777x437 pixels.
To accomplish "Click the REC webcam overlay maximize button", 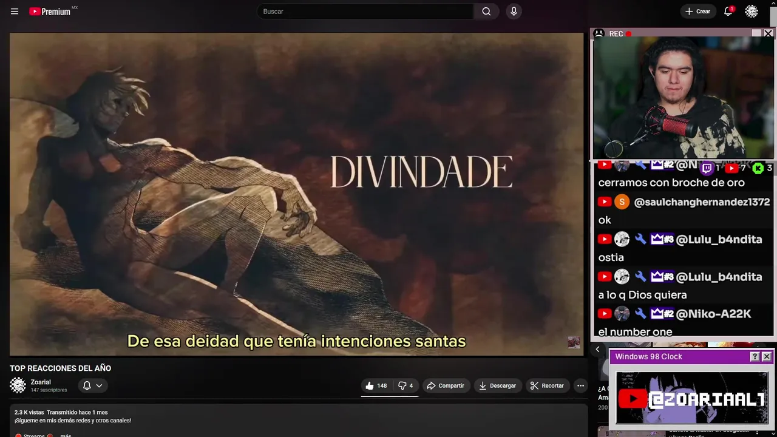I will point(756,33).
